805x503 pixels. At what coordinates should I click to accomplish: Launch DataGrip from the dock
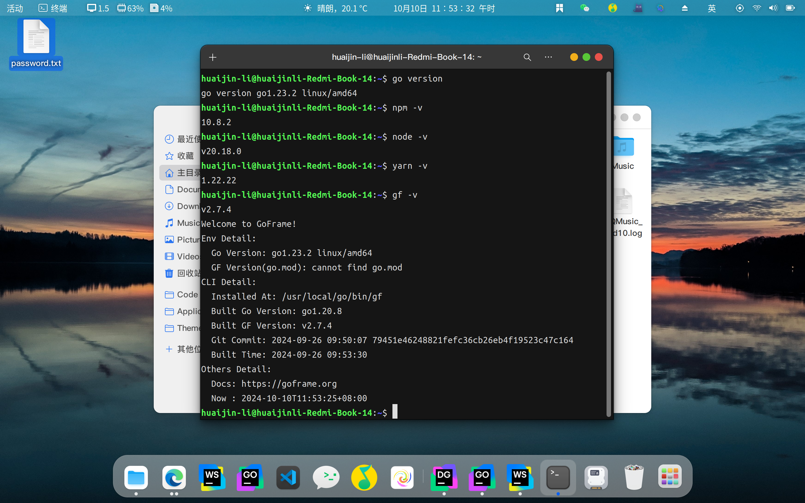coord(444,478)
